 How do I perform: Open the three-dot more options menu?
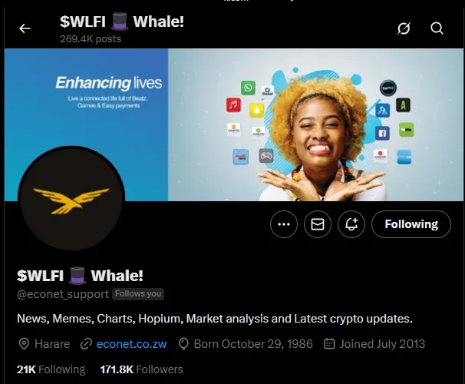(x=284, y=224)
